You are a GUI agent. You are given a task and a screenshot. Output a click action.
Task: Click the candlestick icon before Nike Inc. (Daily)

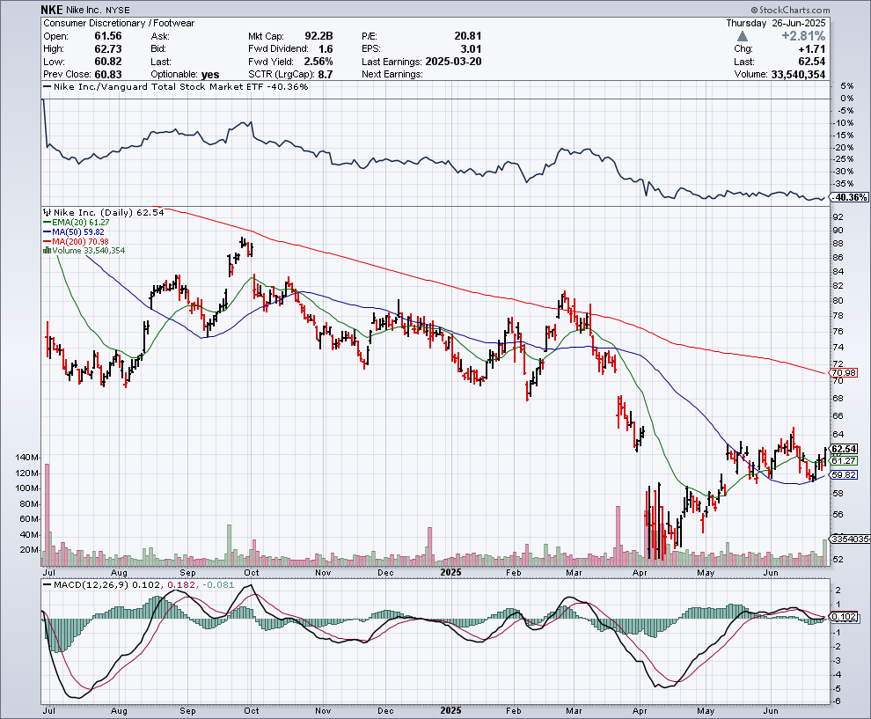coord(48,212)
